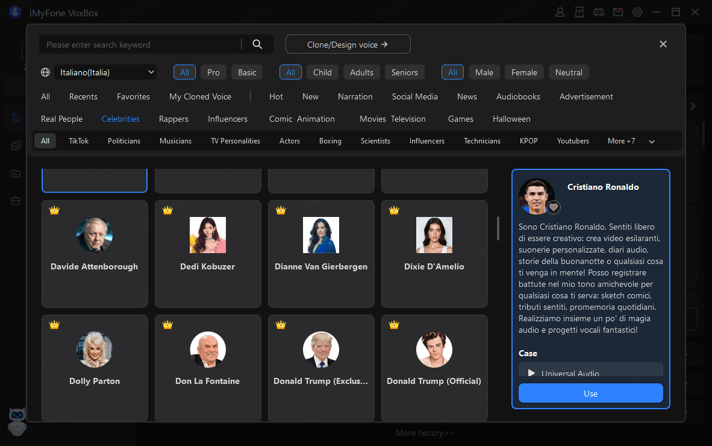Click the Use button
The height and width of the screenshot is (446, 712).
(590, 394)
